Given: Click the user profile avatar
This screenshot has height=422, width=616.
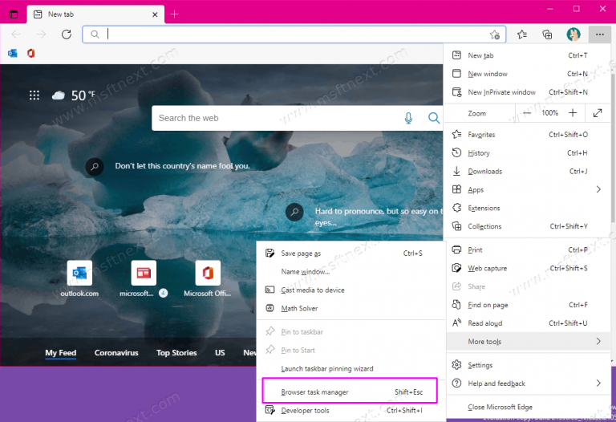Looking at the screenshot, I should 573,34.
